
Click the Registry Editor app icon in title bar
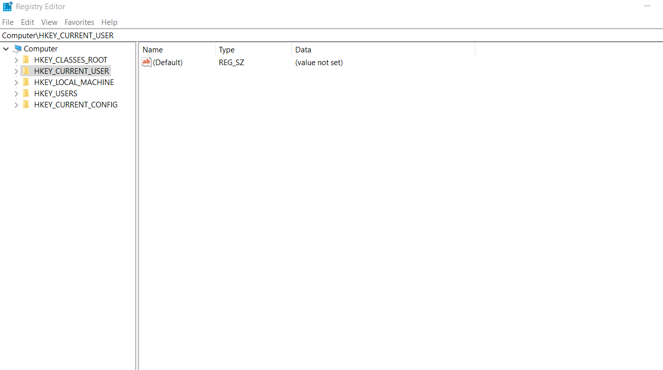[x=8, y=7]
